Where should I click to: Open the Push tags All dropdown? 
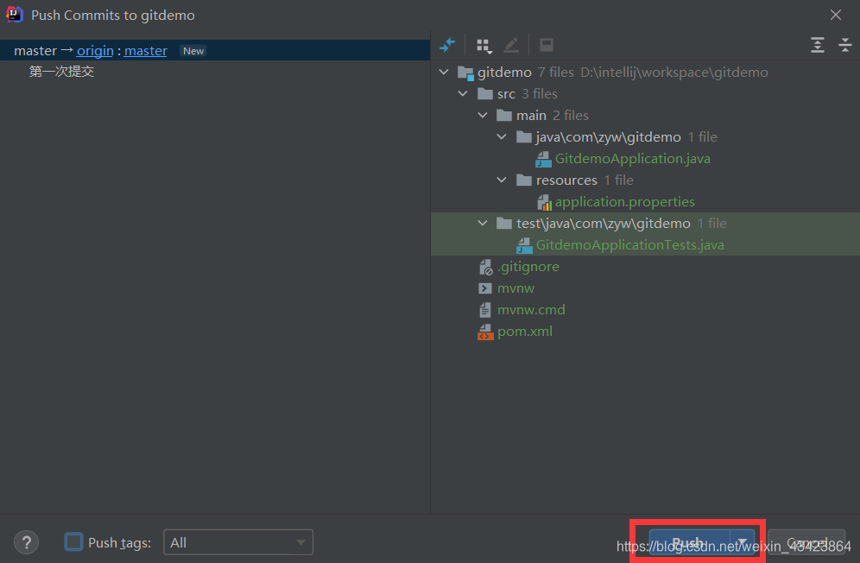pyautogui.click(x=238, y=542)
